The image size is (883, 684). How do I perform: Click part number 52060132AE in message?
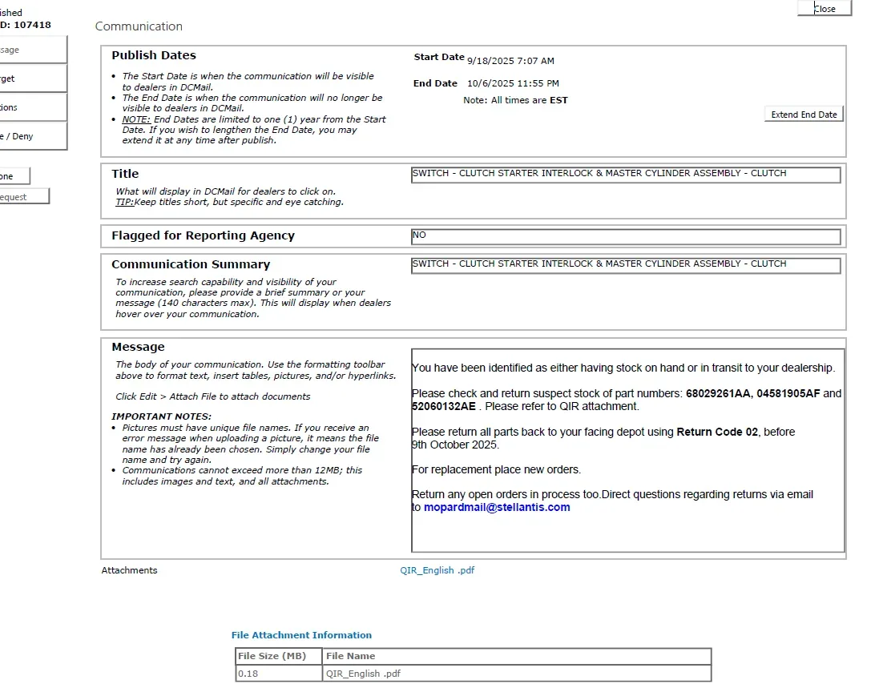point(444,406)
